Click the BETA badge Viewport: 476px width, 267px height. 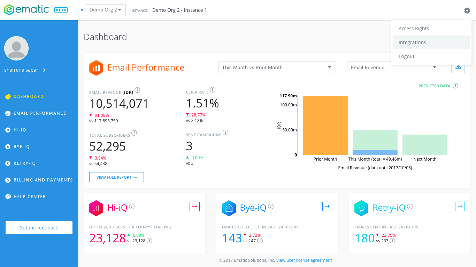(61, 10)
